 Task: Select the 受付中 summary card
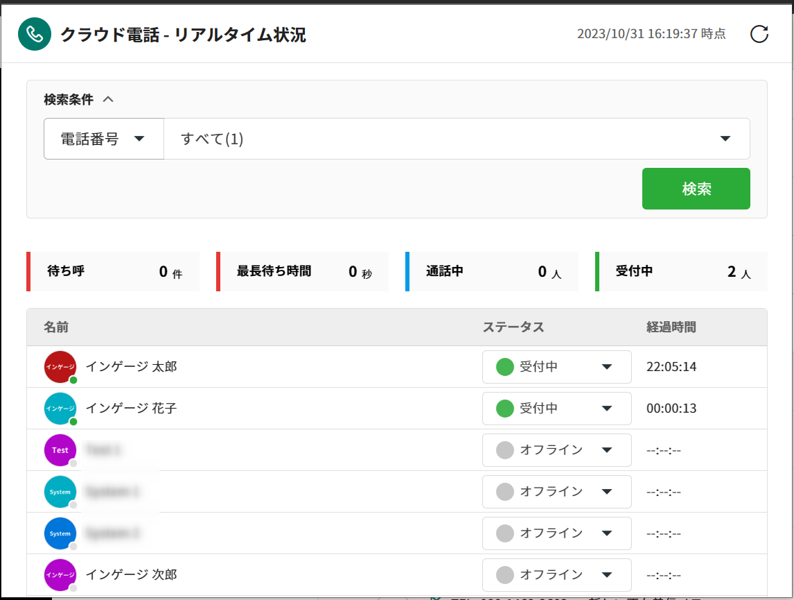682,271
